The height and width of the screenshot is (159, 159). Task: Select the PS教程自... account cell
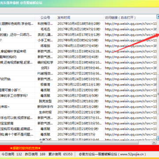(45, 73)
